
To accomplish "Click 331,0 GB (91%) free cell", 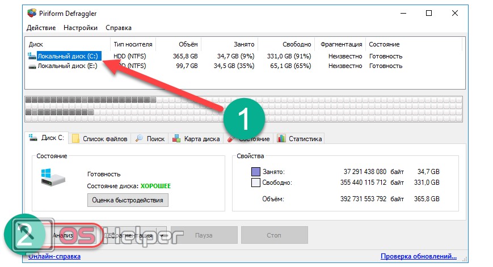I will (x=289, y=56).
